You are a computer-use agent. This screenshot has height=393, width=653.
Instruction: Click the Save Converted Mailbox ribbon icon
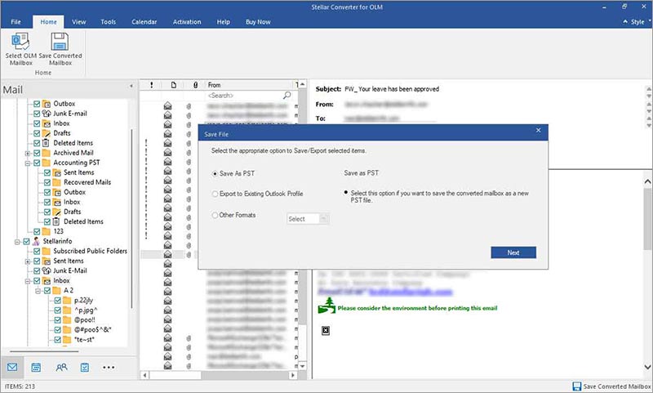(60, 41)
